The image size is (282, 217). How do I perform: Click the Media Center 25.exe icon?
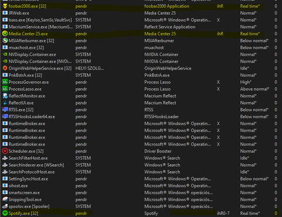[x=5, y=34]
